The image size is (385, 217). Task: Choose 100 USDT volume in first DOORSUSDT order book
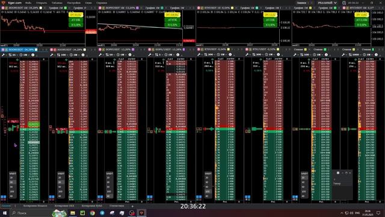coord(12,192)
